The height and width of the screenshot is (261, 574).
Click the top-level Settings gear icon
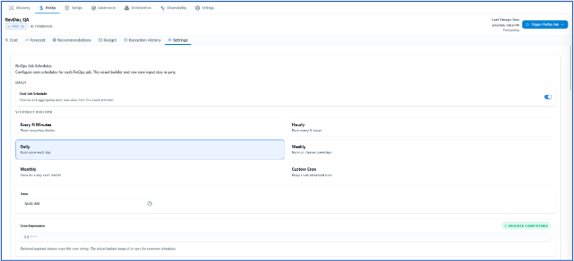point(198,8)
